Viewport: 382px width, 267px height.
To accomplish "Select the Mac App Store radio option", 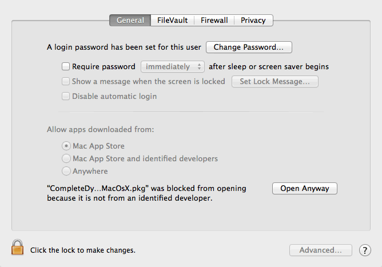I will coord(66,146).
